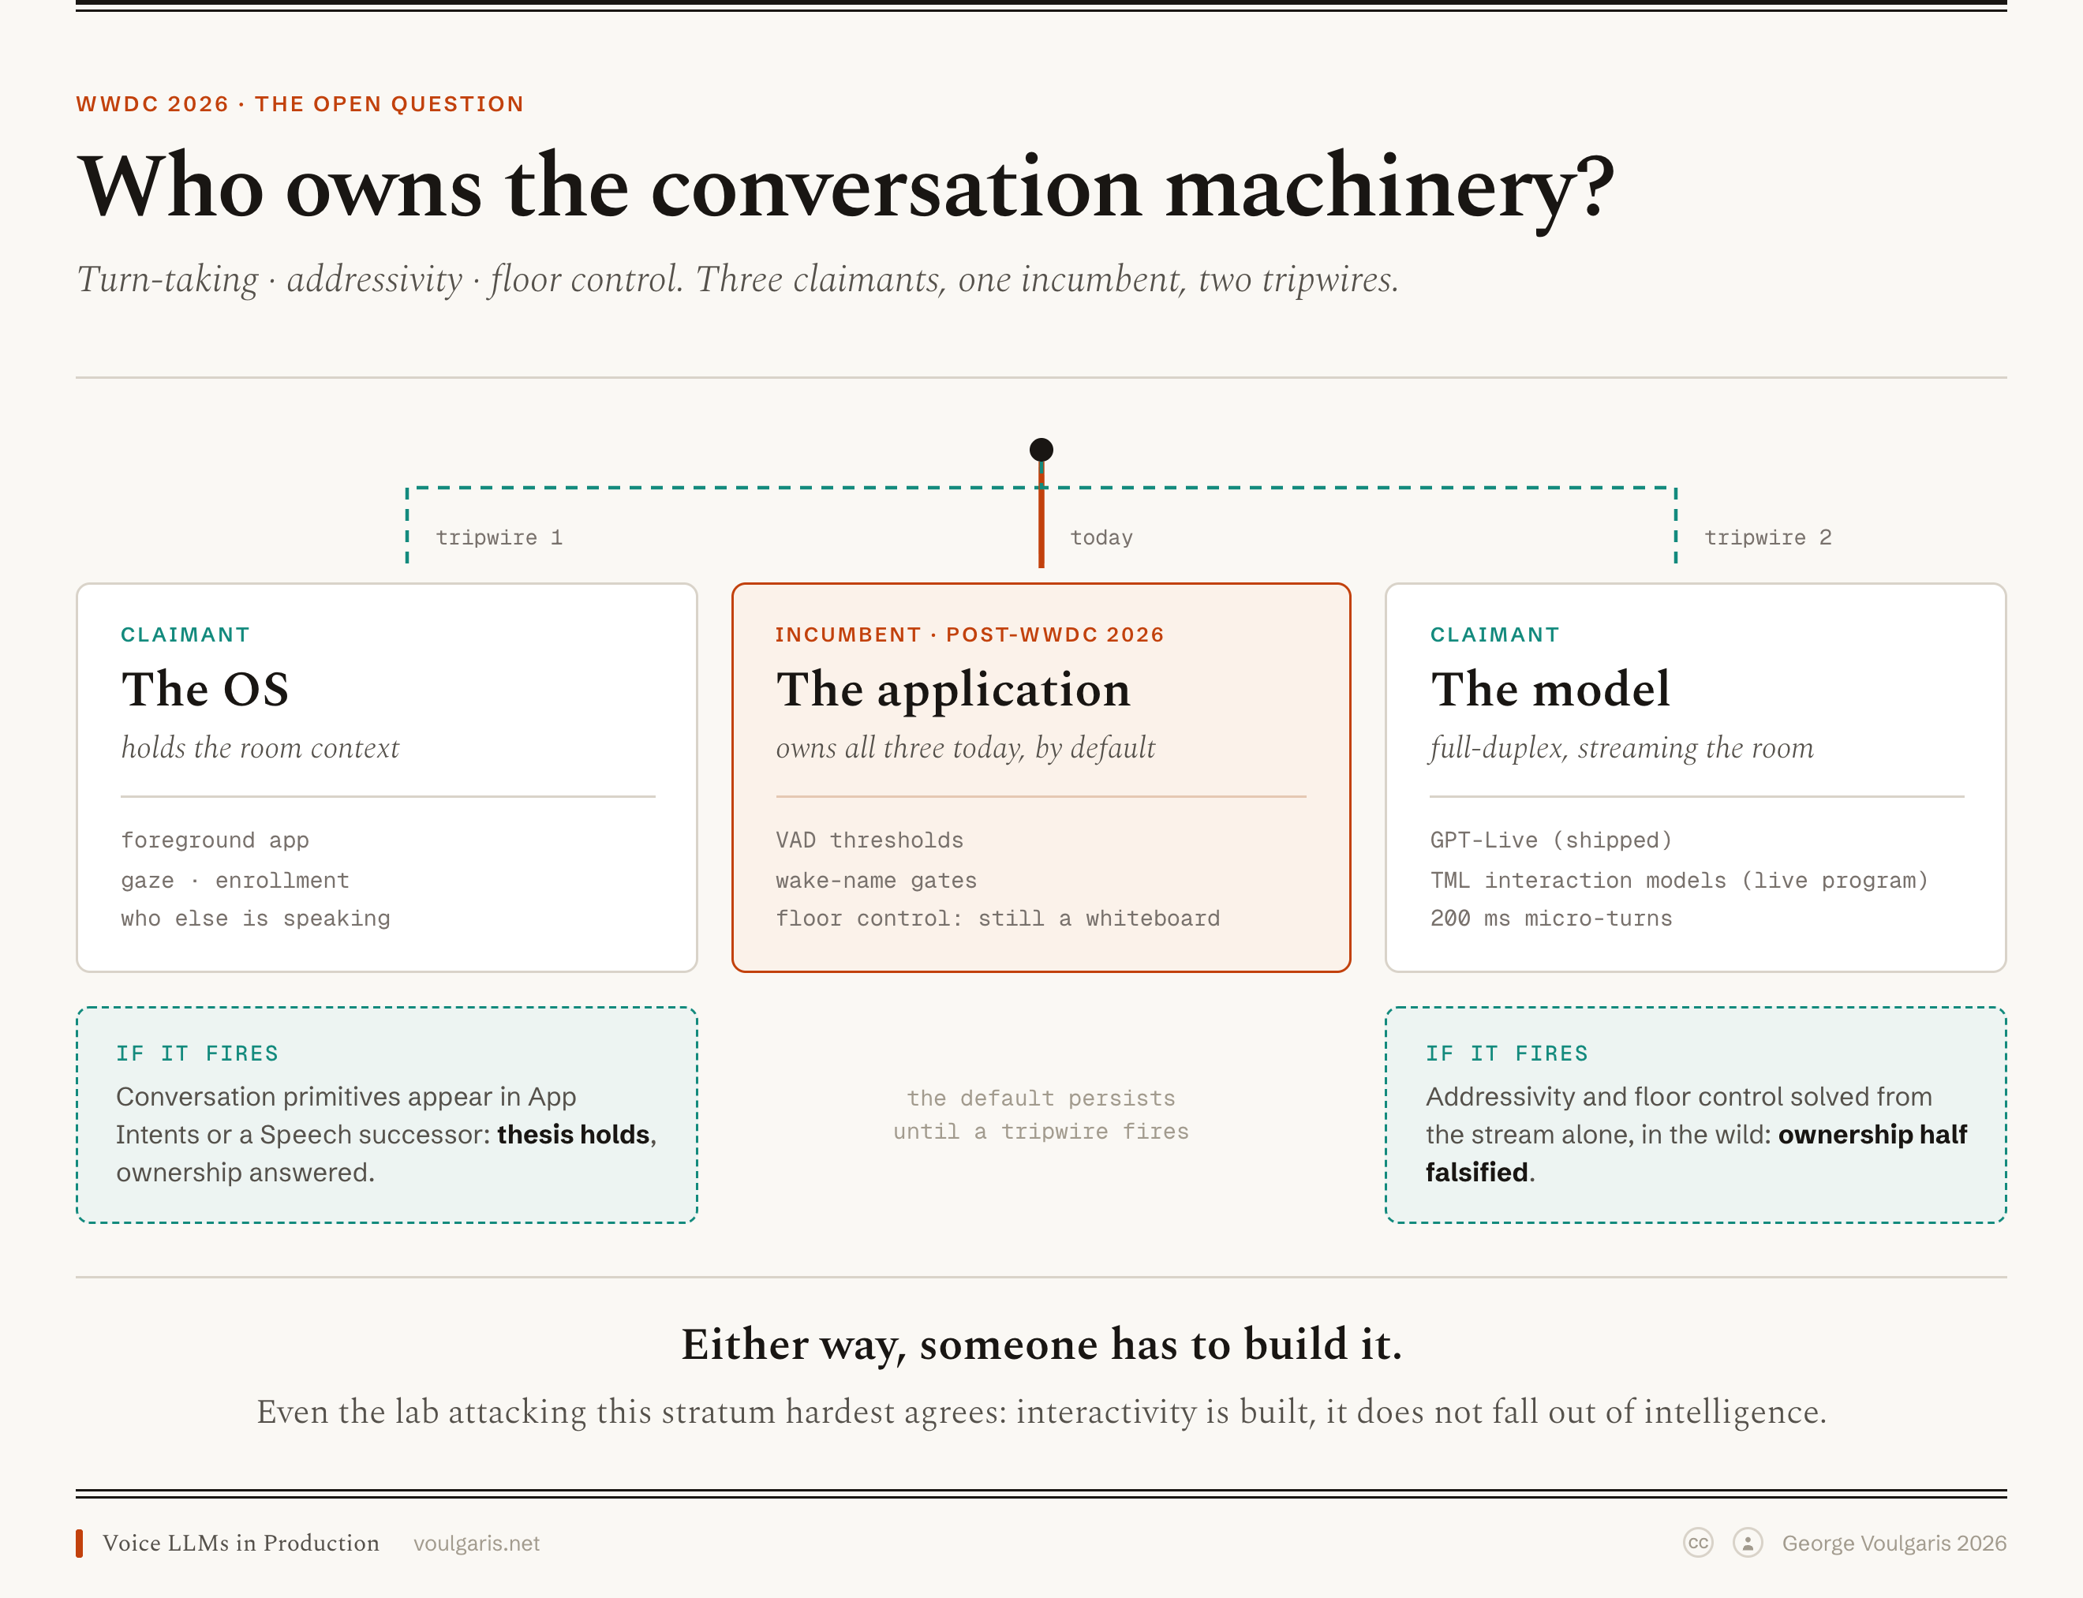Screen dimensions: 2083x1598
Task: Click 'full-duplex, streaming the room' text
Action: point(1621,747)
